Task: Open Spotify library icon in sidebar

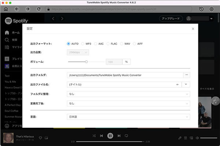Action: (x=7, y=47)
